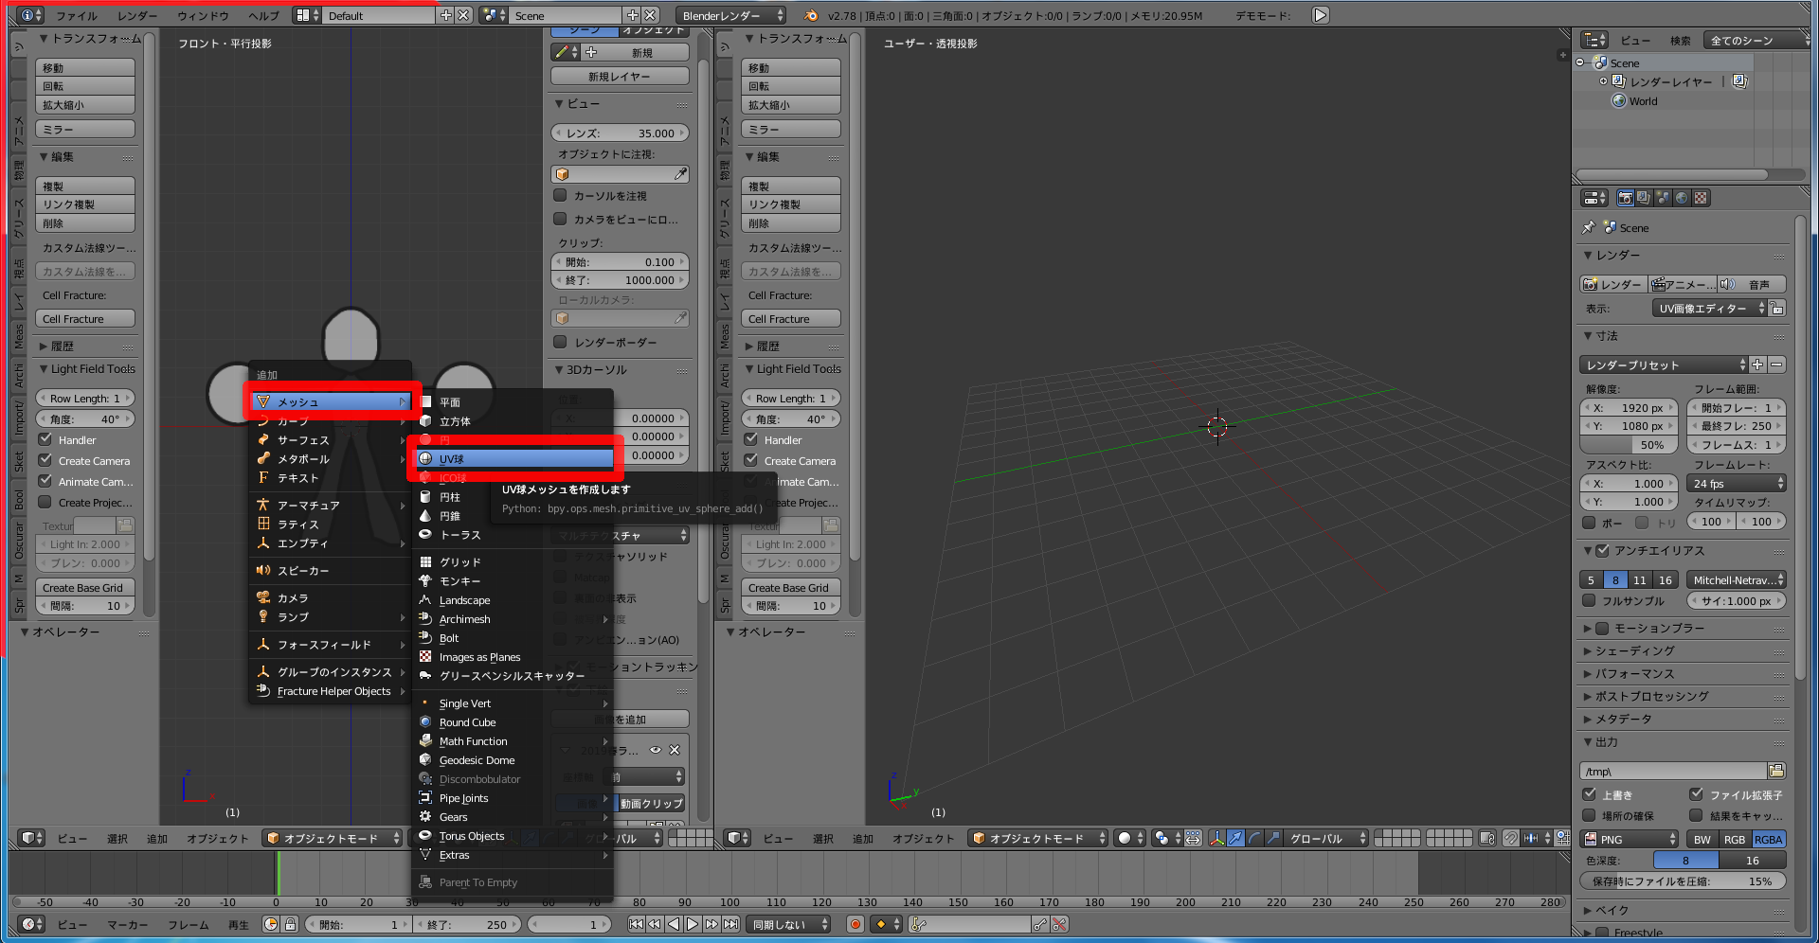
Task: Open the World properties tab (globe icon)
Action: tap(1682, 198)
